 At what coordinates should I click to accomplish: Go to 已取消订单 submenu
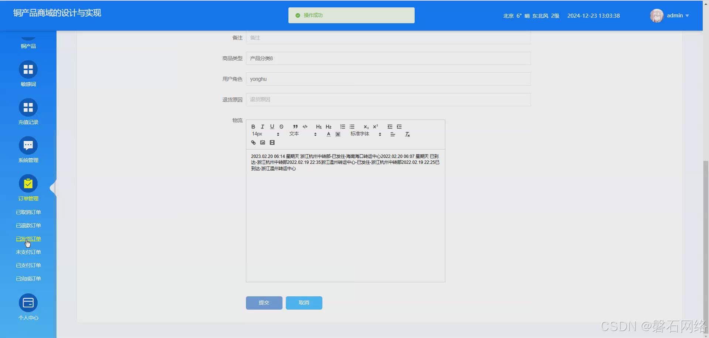tap(28, 212)
